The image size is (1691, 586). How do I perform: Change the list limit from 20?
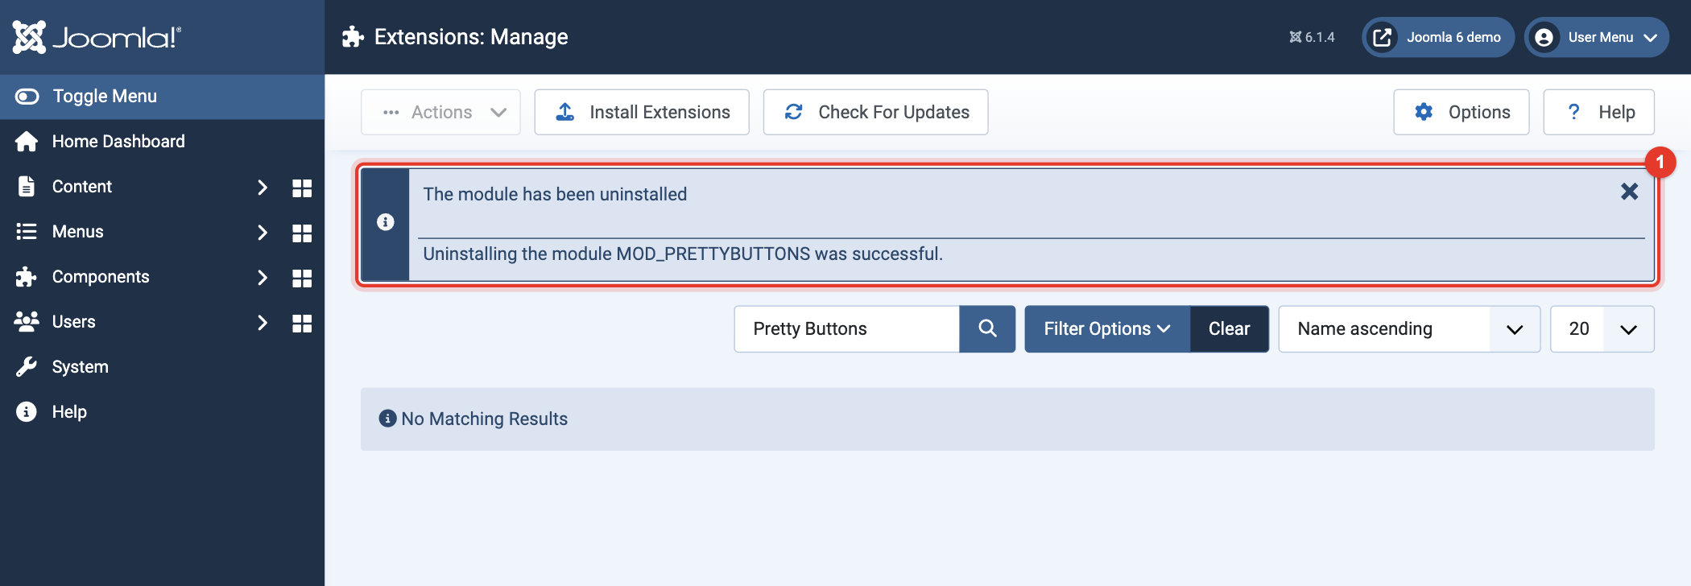[x=1602, y=328]
